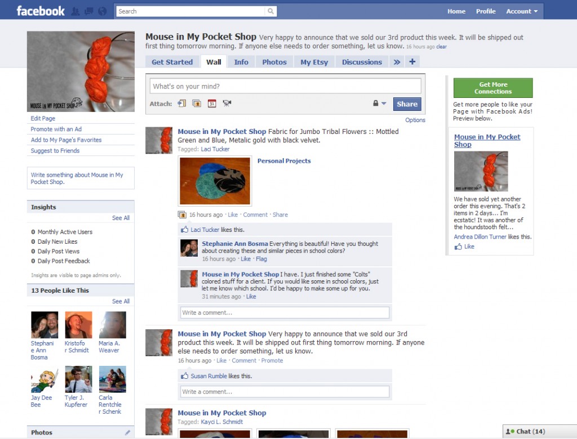Select the Wall tab

[x=214, y=62]
